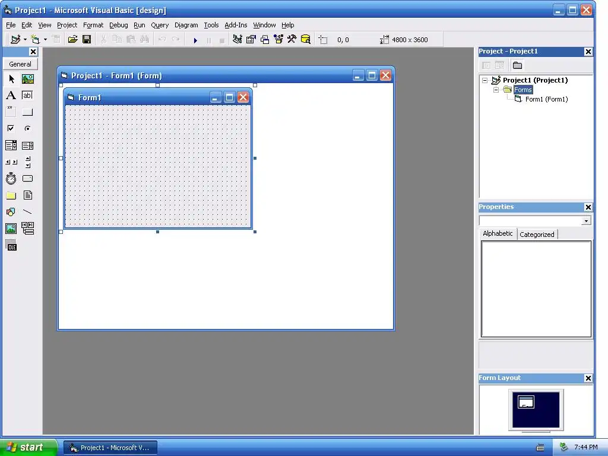Open the Tools menu
Viewport: 608px width, 456px height.
click(x=211, y=25)
